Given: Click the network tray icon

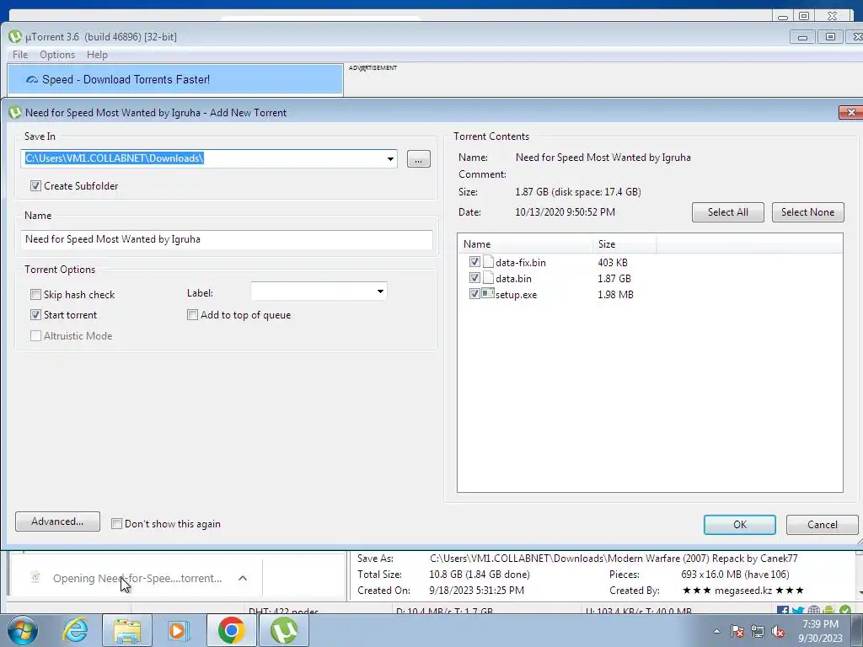Looking at the screenshot, I should [x=758, y=631].
